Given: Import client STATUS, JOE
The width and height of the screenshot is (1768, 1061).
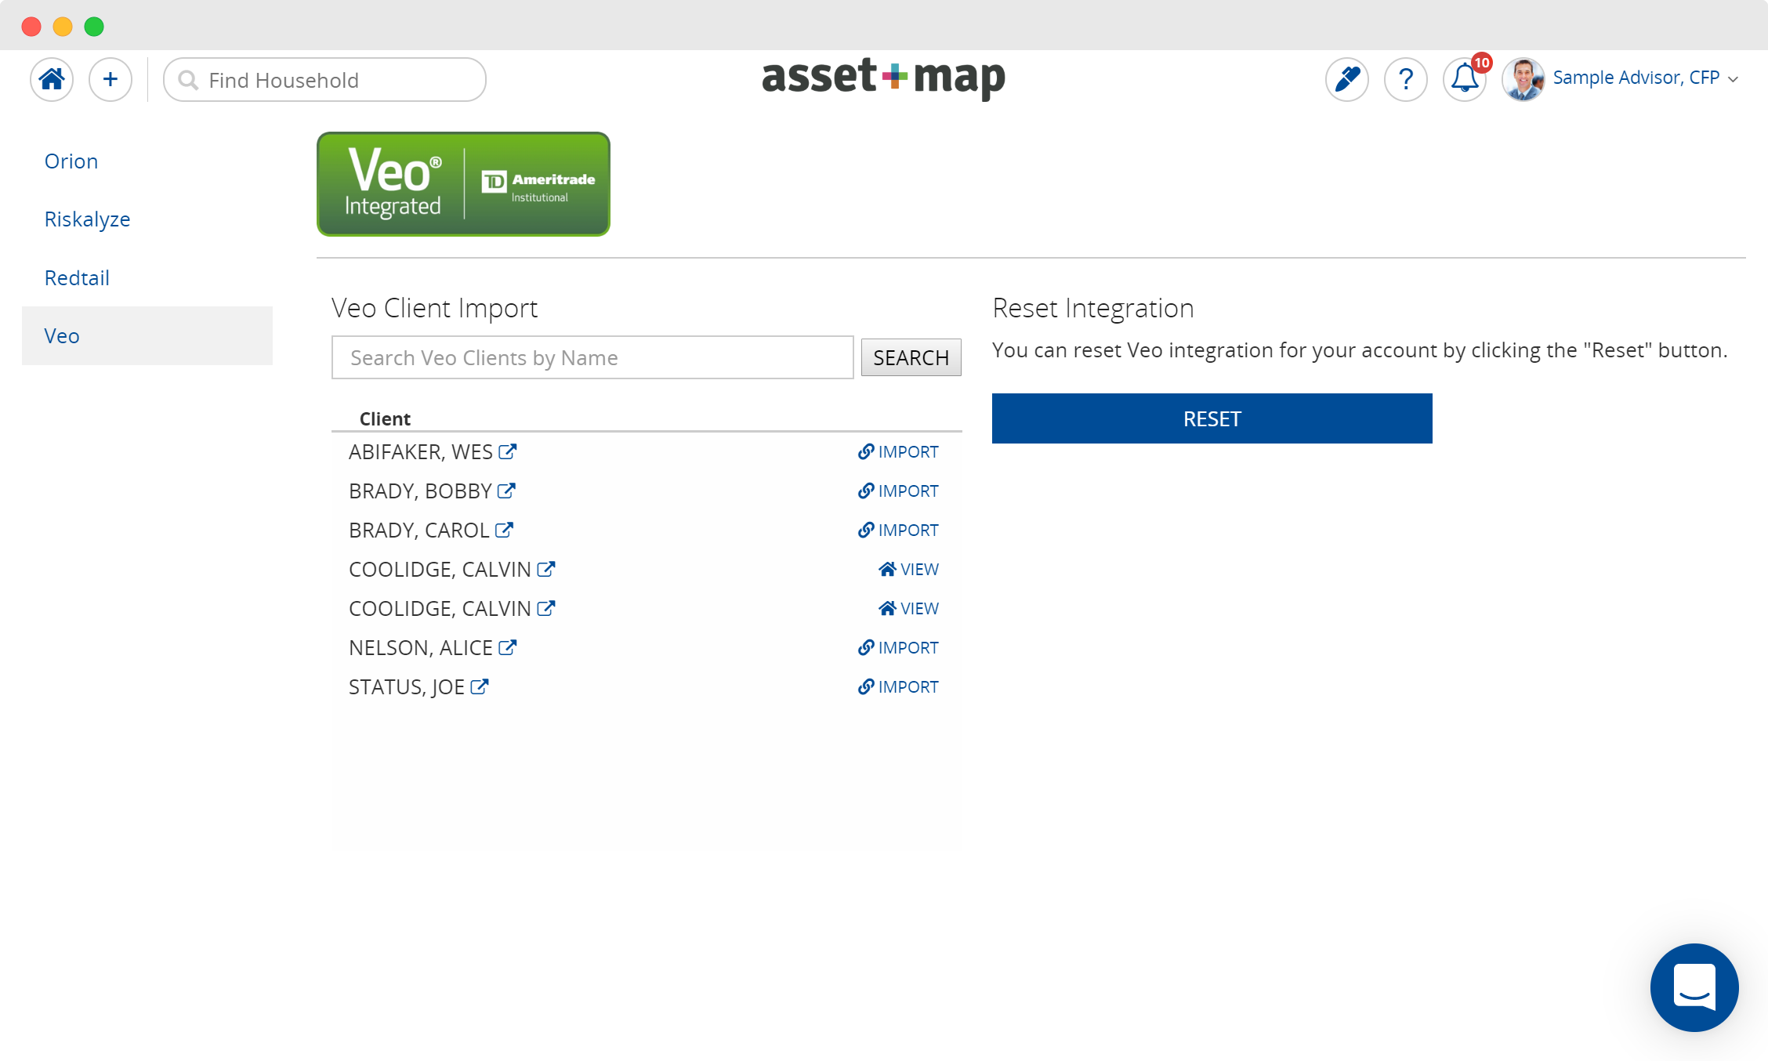Looking at the screenshot, I should point(898,686).
